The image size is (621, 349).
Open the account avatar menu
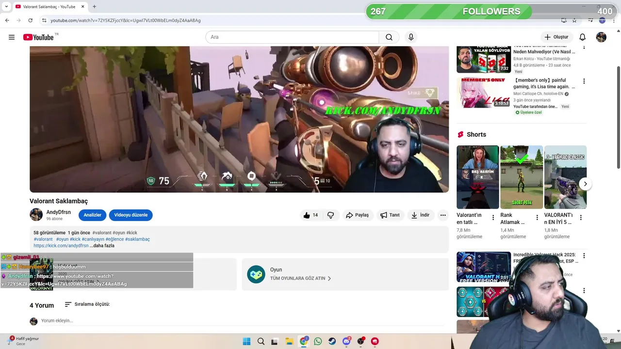tap(601, 37)
